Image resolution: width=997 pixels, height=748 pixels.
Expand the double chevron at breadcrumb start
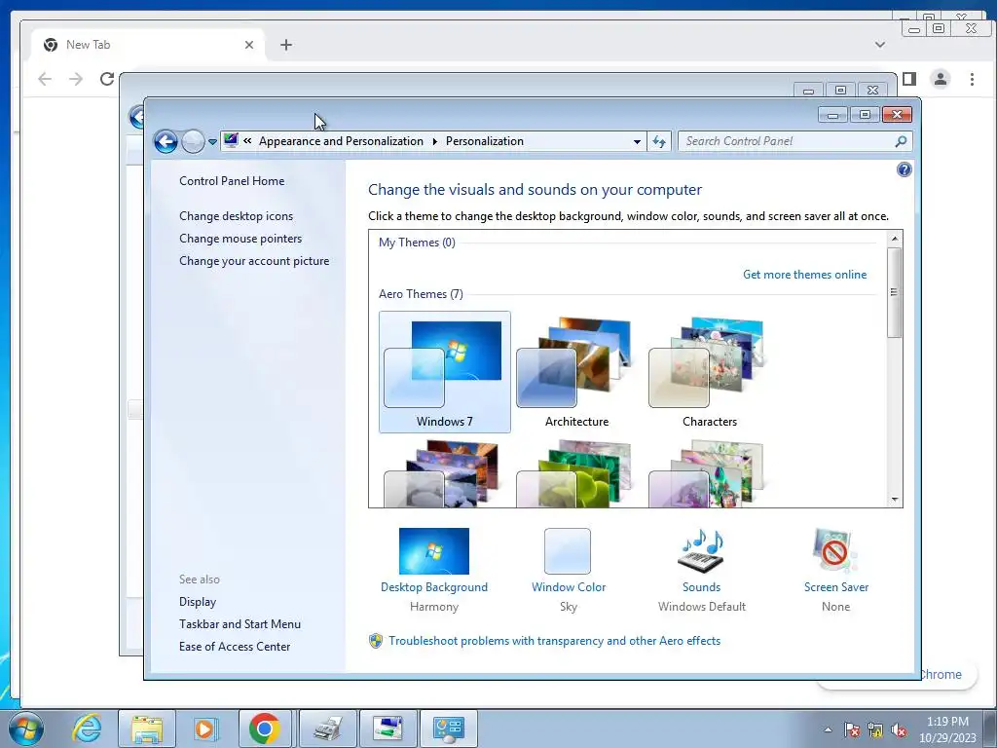247,141
